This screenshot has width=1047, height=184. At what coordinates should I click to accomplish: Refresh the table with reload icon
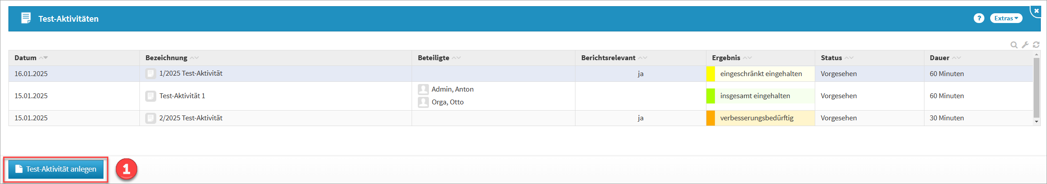click(x=1036, y=45)
